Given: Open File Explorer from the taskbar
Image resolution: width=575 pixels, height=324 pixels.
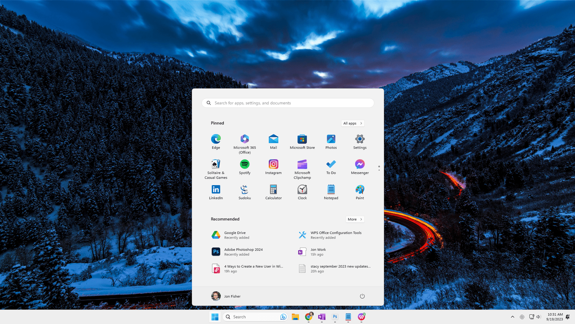Looking at the screenshot, I should click(295, 317).
